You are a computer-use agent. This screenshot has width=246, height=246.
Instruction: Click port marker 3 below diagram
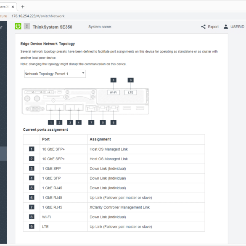[x=70, y=122]
